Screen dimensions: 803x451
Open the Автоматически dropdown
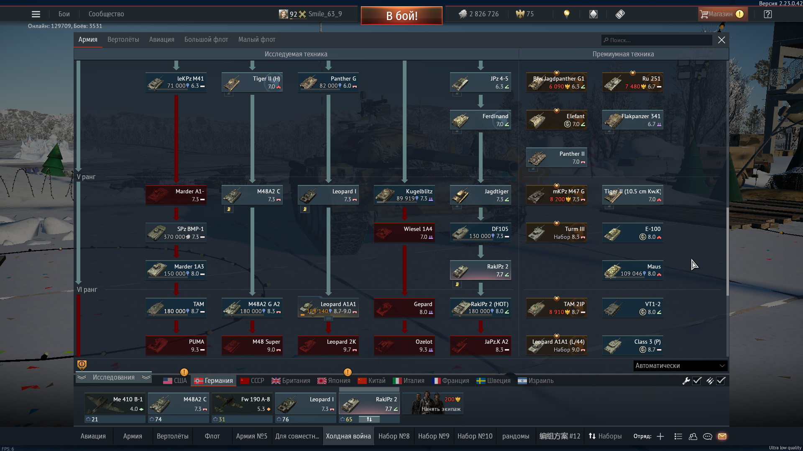point(680,366)
